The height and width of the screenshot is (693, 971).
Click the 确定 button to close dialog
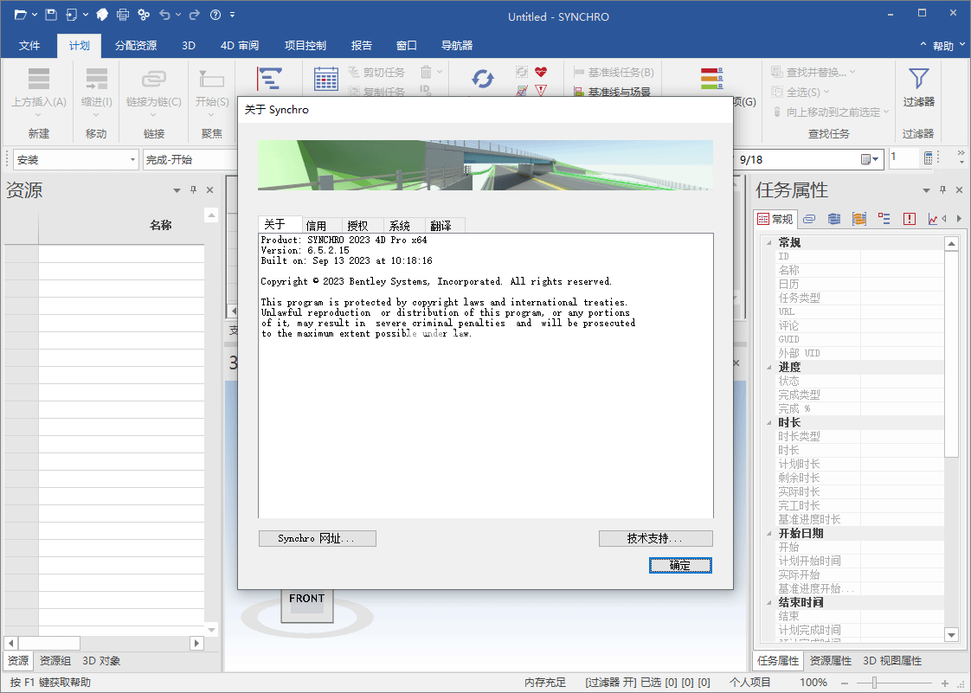pos(680,566)
